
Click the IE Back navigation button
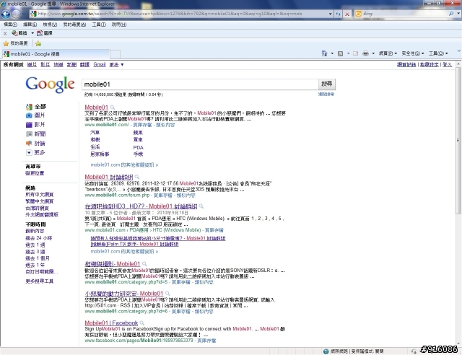(x=6, y=14)
